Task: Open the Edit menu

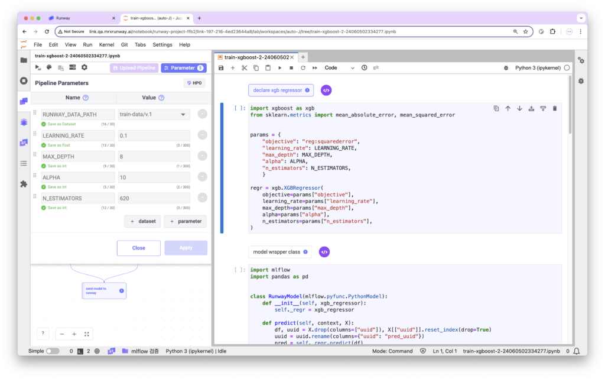Action: click(x=53, y=45)
